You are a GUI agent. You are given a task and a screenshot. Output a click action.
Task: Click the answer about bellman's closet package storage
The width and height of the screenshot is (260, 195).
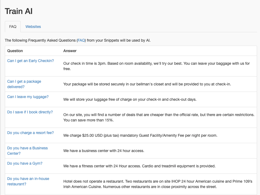pyautogui.click(x=147, y=84)
